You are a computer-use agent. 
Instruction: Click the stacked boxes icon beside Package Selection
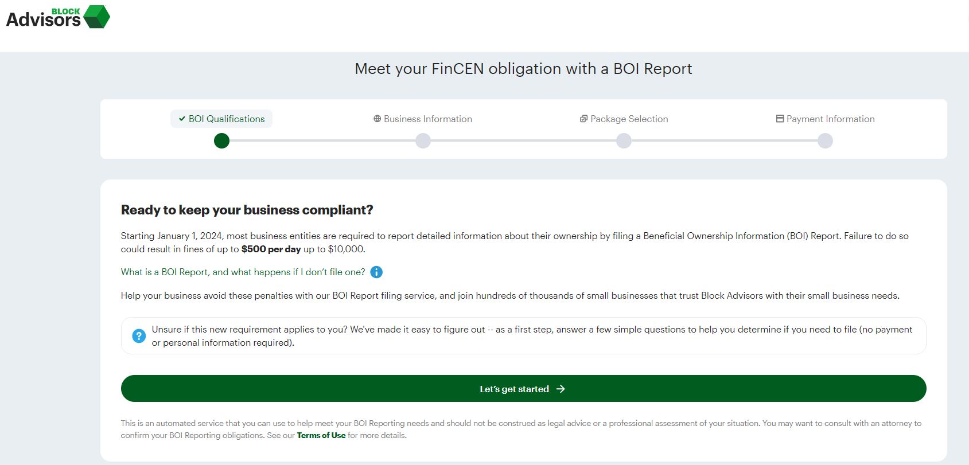[583, 119]
